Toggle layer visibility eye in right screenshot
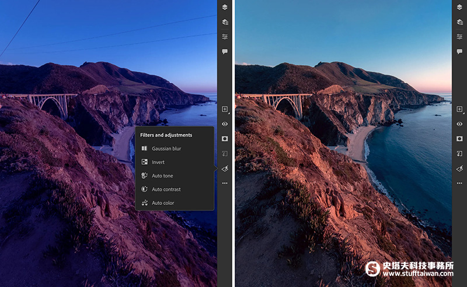 pyautogui.click(x=459, y=124)
